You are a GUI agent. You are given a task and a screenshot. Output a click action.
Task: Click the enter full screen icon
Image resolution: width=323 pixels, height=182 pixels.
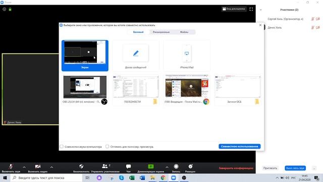pyautogui.click(x=251, y=9)
